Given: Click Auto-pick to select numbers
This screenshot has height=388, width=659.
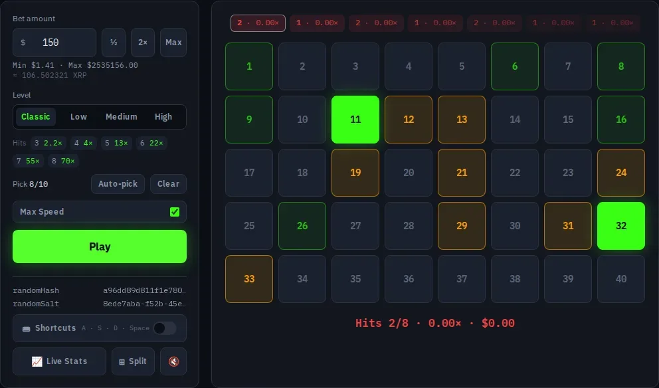Looking at the screenshot, I should pyautogui.click(x=118, y=183).
